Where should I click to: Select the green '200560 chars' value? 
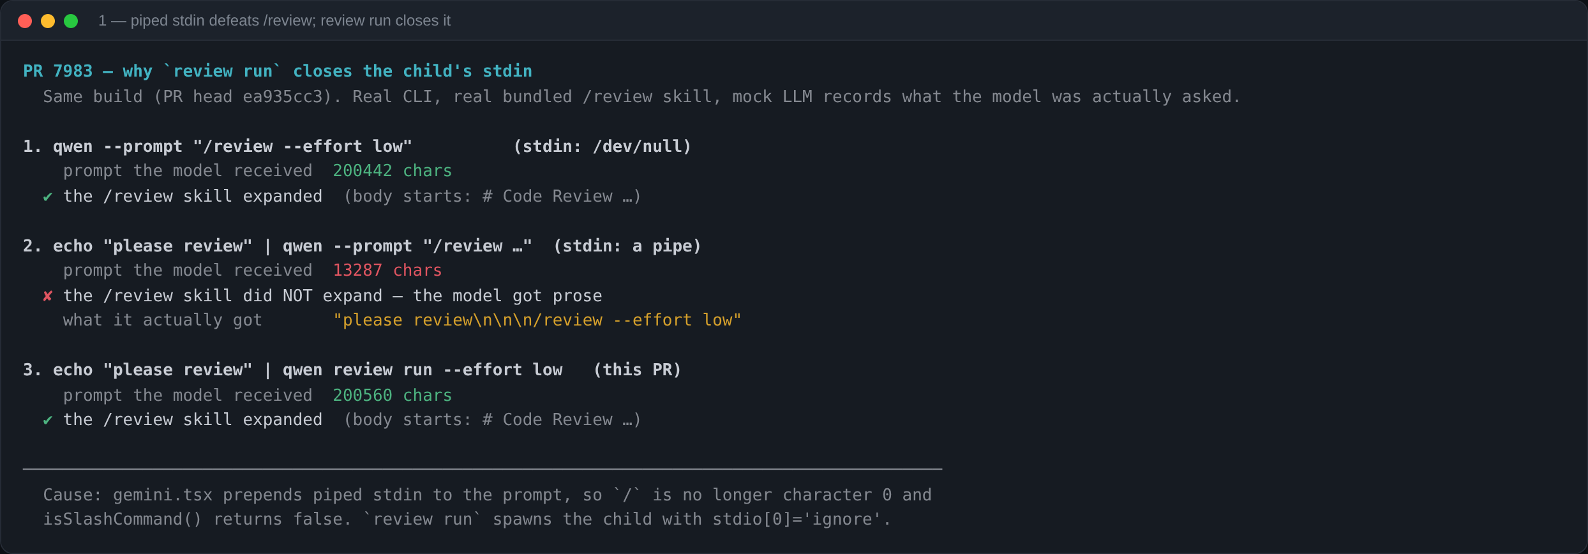392,396
